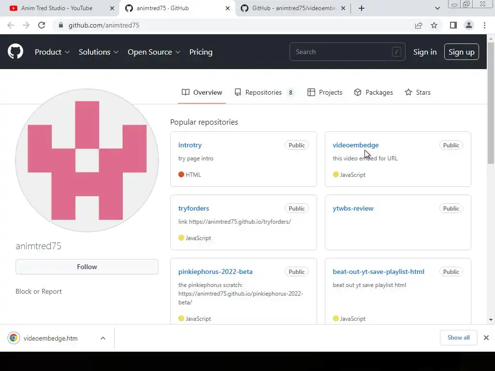Focus the GitHub search field
The width and height of the screenshot is (495, 371).
coord(347,52)
